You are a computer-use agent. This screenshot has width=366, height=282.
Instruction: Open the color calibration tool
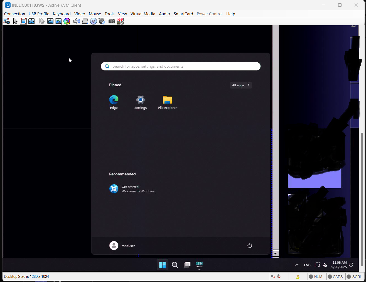pos(67,21)
